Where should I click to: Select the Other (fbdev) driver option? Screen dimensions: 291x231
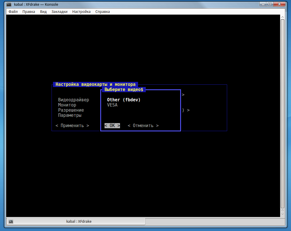[124, 100]
